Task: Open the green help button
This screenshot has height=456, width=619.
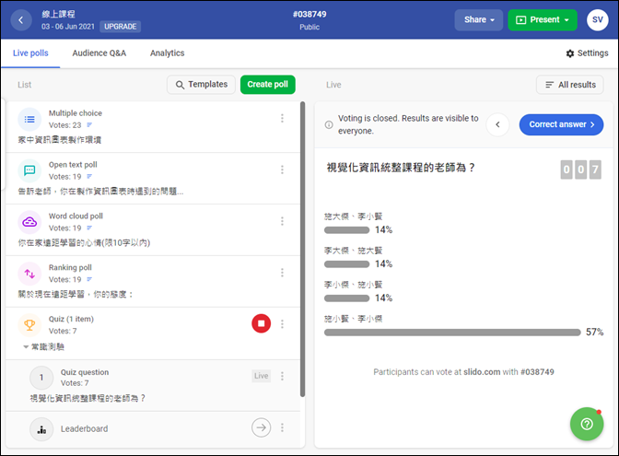Action: click(x=587, y=424)
